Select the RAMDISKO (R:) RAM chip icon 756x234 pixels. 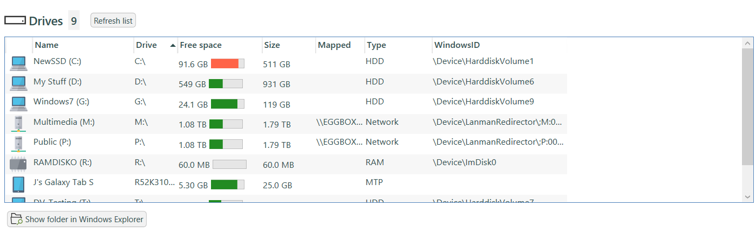click(x=18, y=164)
